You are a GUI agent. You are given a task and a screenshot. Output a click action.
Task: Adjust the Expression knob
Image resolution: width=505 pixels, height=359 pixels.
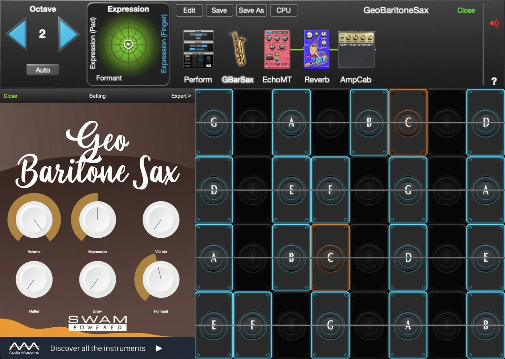pyautogui.click(x=98, y=220)
